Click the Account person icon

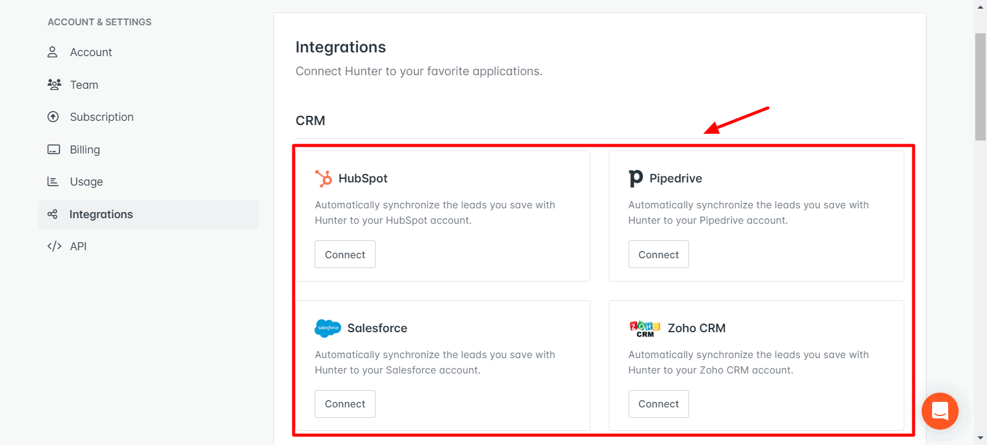tap(53, 52)
